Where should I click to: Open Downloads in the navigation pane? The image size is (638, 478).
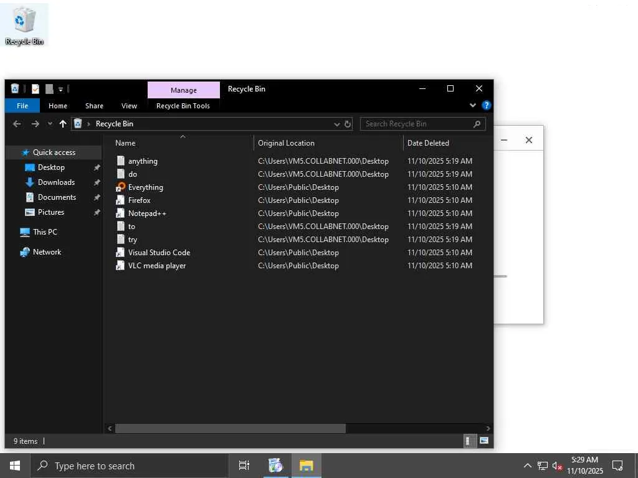pos(56,182)
